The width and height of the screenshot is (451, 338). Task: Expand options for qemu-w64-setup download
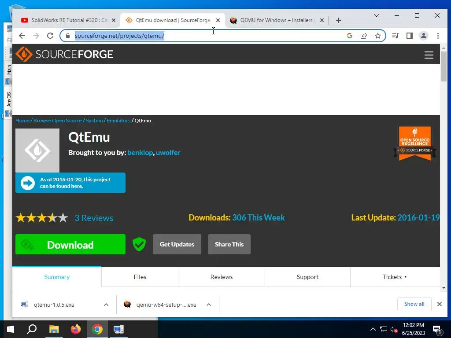209,305
